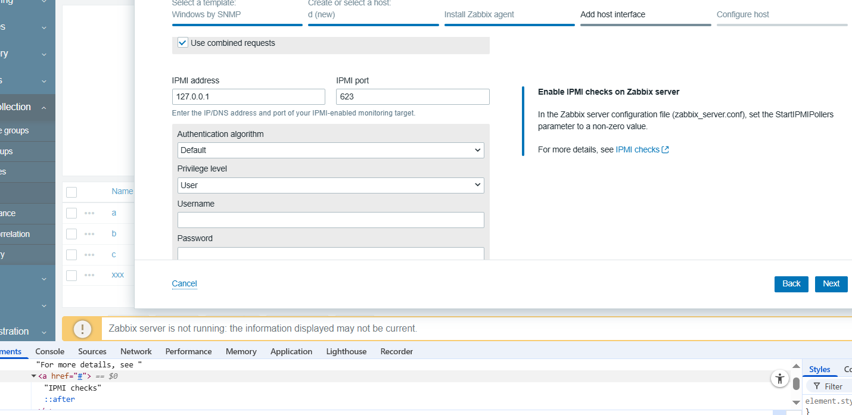Select the ::after pseudo-element in DOM tree
This screenshot has width=852, height=415.
coord(60,400)
